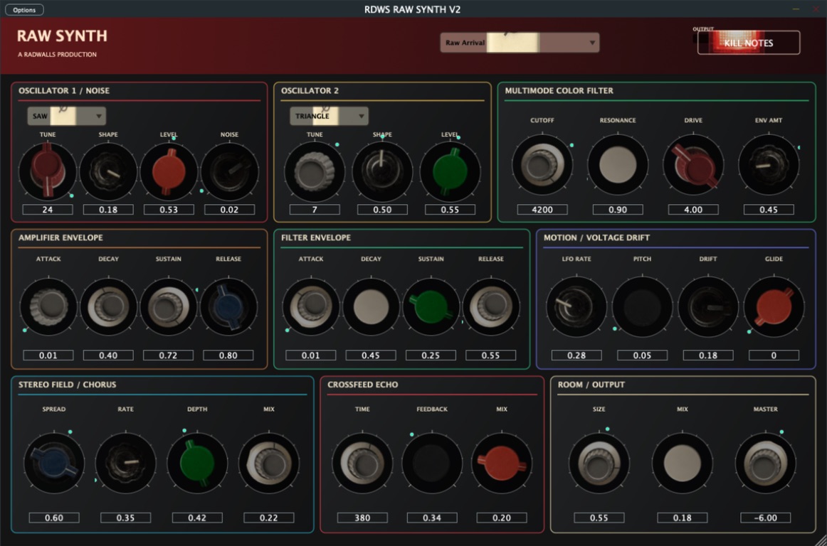Click noise value field 0.02
Image resolution: width=827 pixels, height=546 pixels.
coord(229,210)
